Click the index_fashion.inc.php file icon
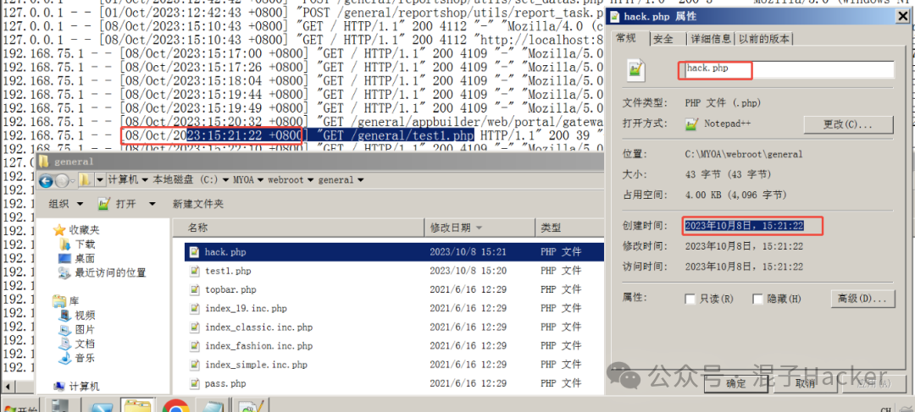The width and height of the screenshot is (915, 412). pos(195,345)
